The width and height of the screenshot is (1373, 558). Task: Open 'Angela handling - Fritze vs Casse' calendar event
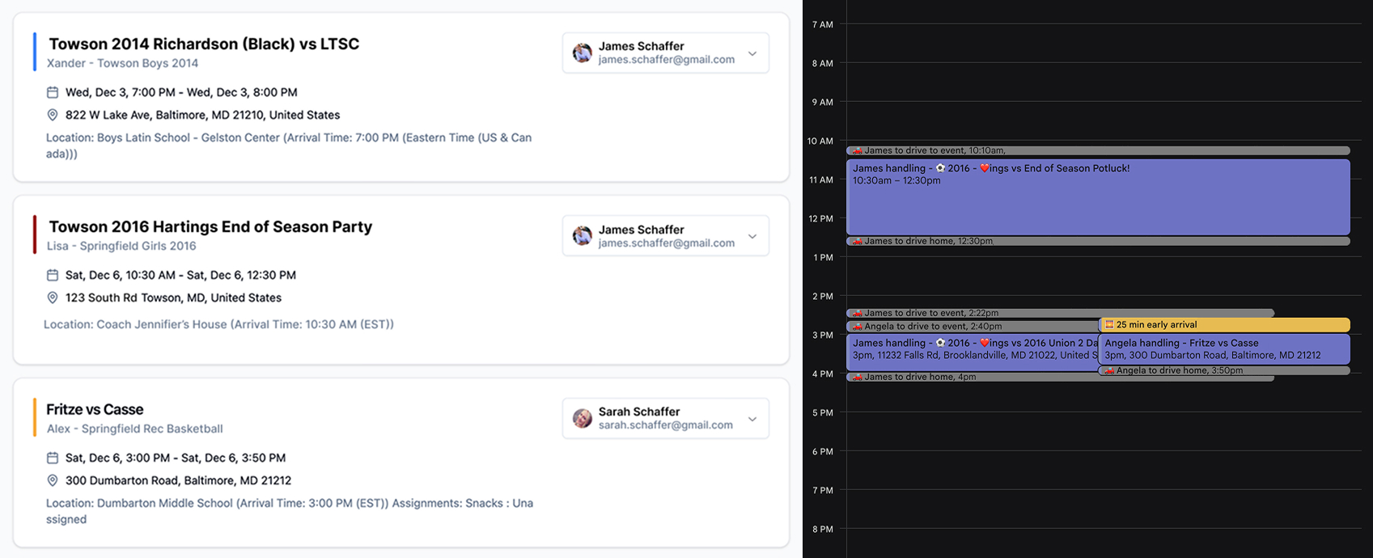click(x=1225, y=349)
